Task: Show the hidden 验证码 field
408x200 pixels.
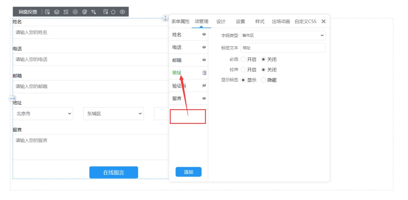Action: (x=204, y=85)
